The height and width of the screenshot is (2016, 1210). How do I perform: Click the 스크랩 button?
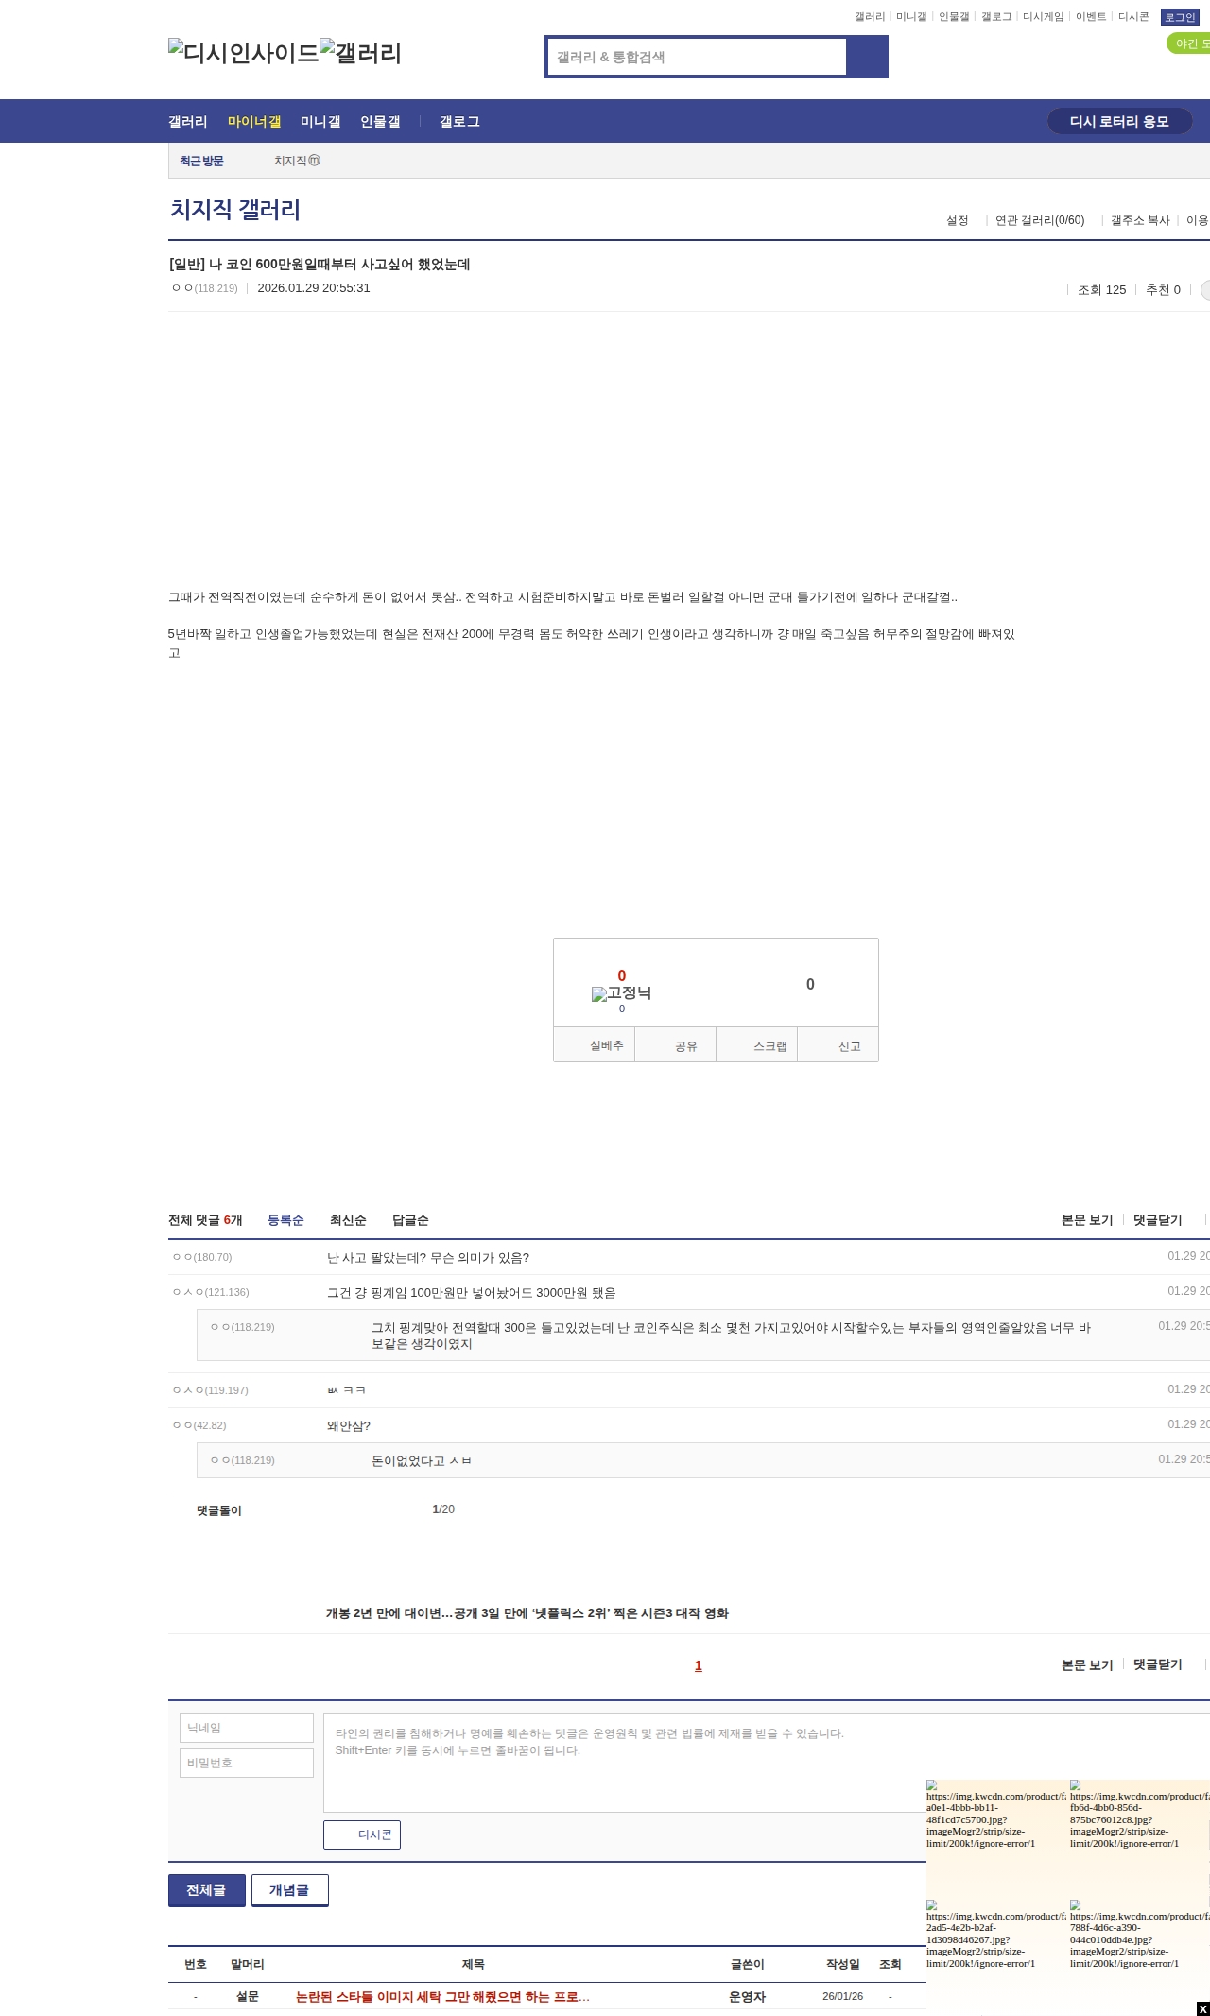[757, 1045]
